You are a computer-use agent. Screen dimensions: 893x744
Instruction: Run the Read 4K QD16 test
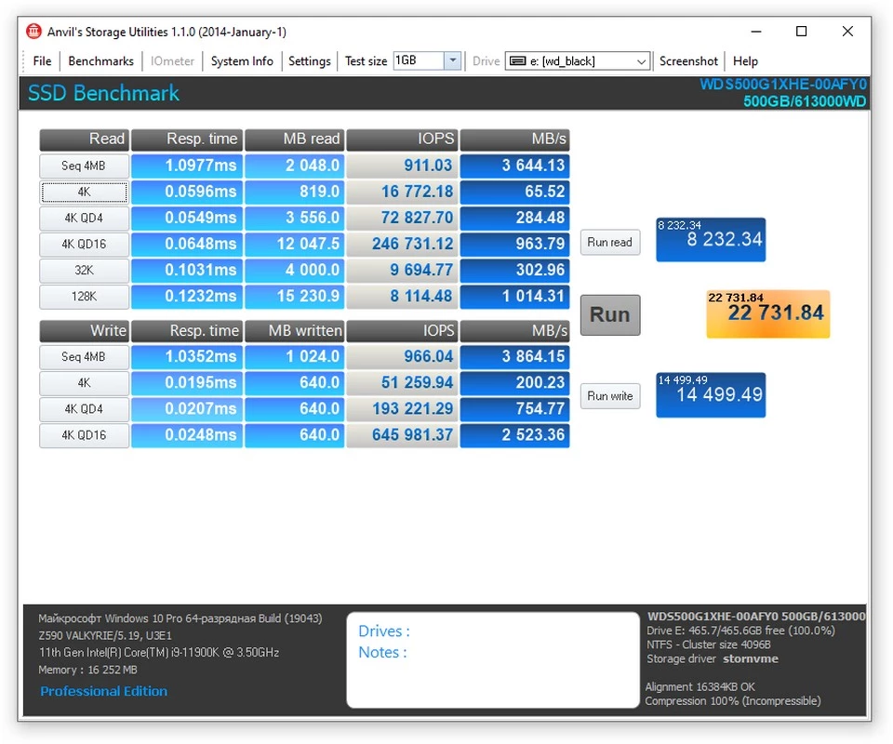[85, 245]
